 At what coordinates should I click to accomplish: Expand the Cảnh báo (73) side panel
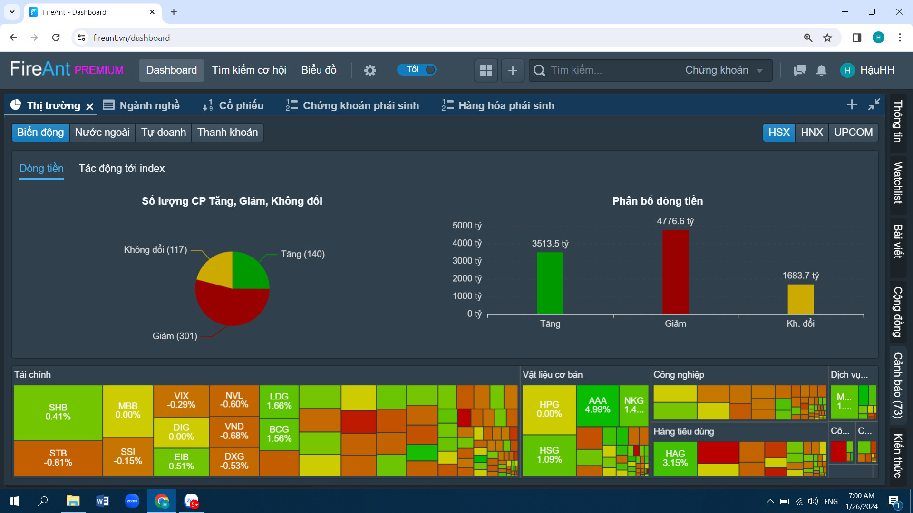pos(898,385)
